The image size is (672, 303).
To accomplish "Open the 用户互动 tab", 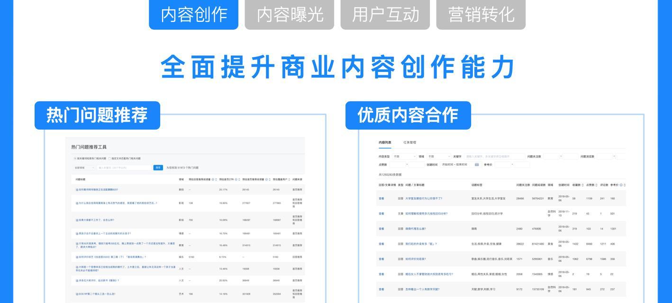I will (385, 14).
